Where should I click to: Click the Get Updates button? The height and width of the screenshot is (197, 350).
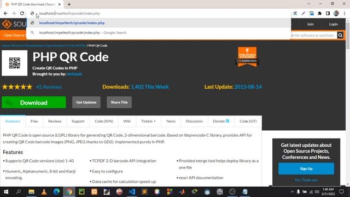[86, 102]
